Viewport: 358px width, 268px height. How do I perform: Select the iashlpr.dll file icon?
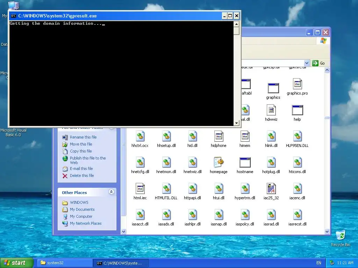193,215
